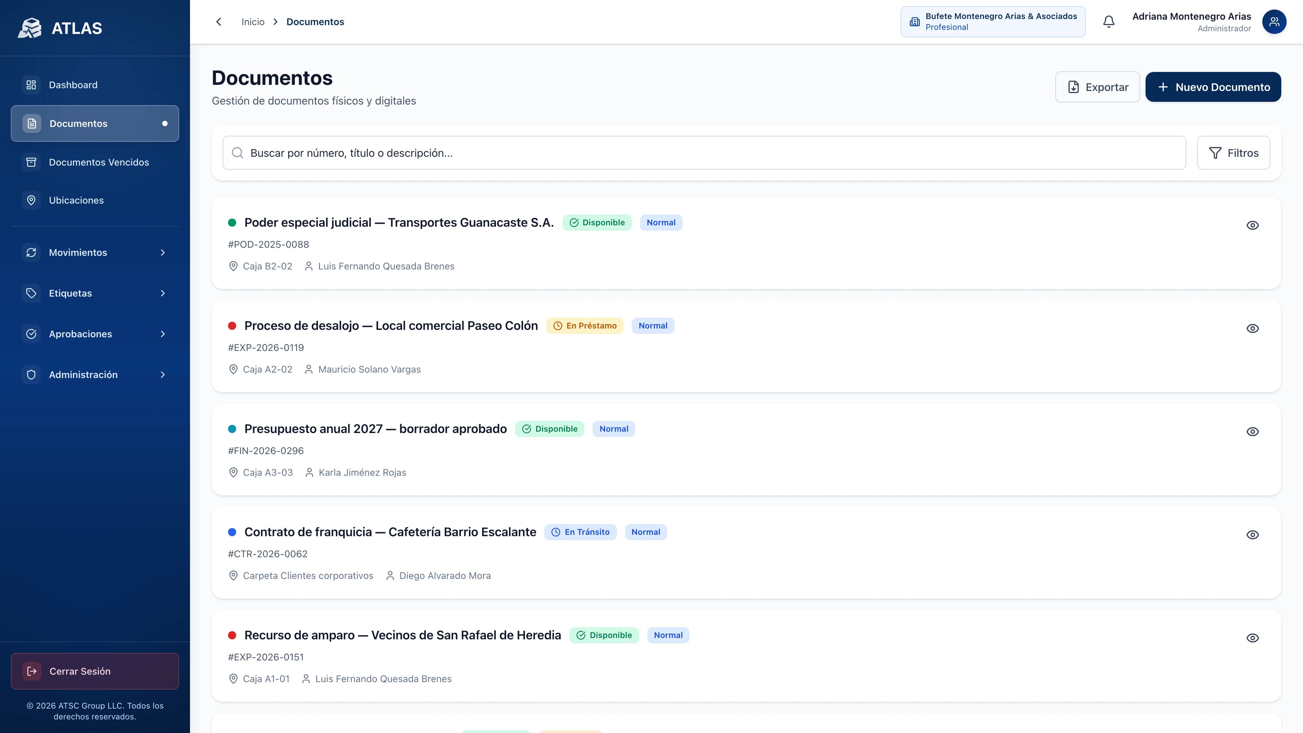This screenshot has width=1303, height=733.
Task: Expand the Movimientos submenu chevron
Action: click(163, 252)
